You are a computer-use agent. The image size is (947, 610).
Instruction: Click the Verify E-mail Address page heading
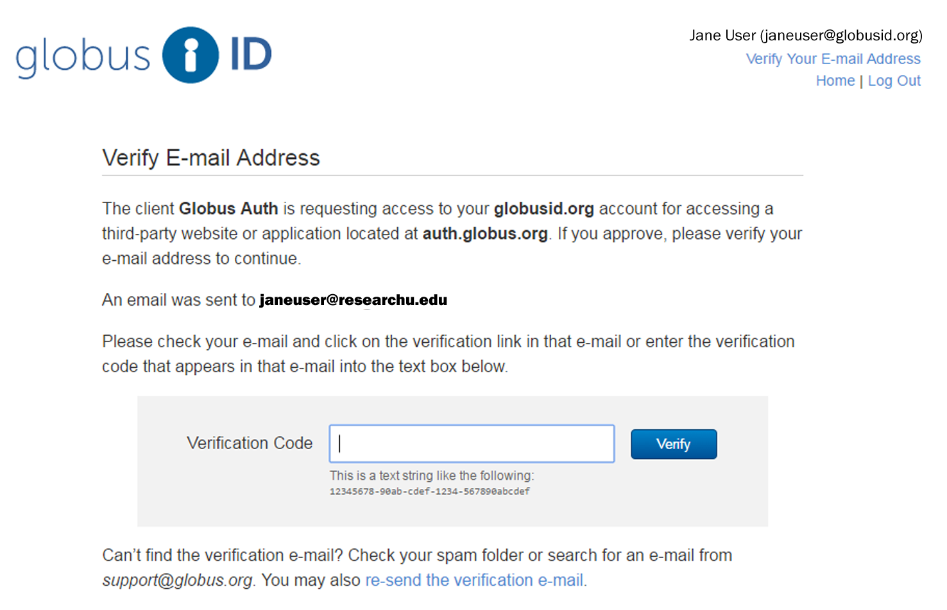point(210,158)
